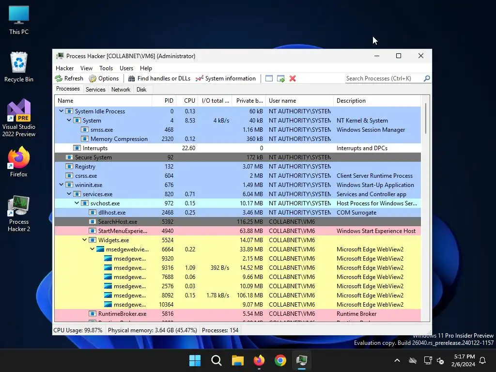496x372 pixels.
Task: Open the Windows Start button
Action: pos(195,360)
